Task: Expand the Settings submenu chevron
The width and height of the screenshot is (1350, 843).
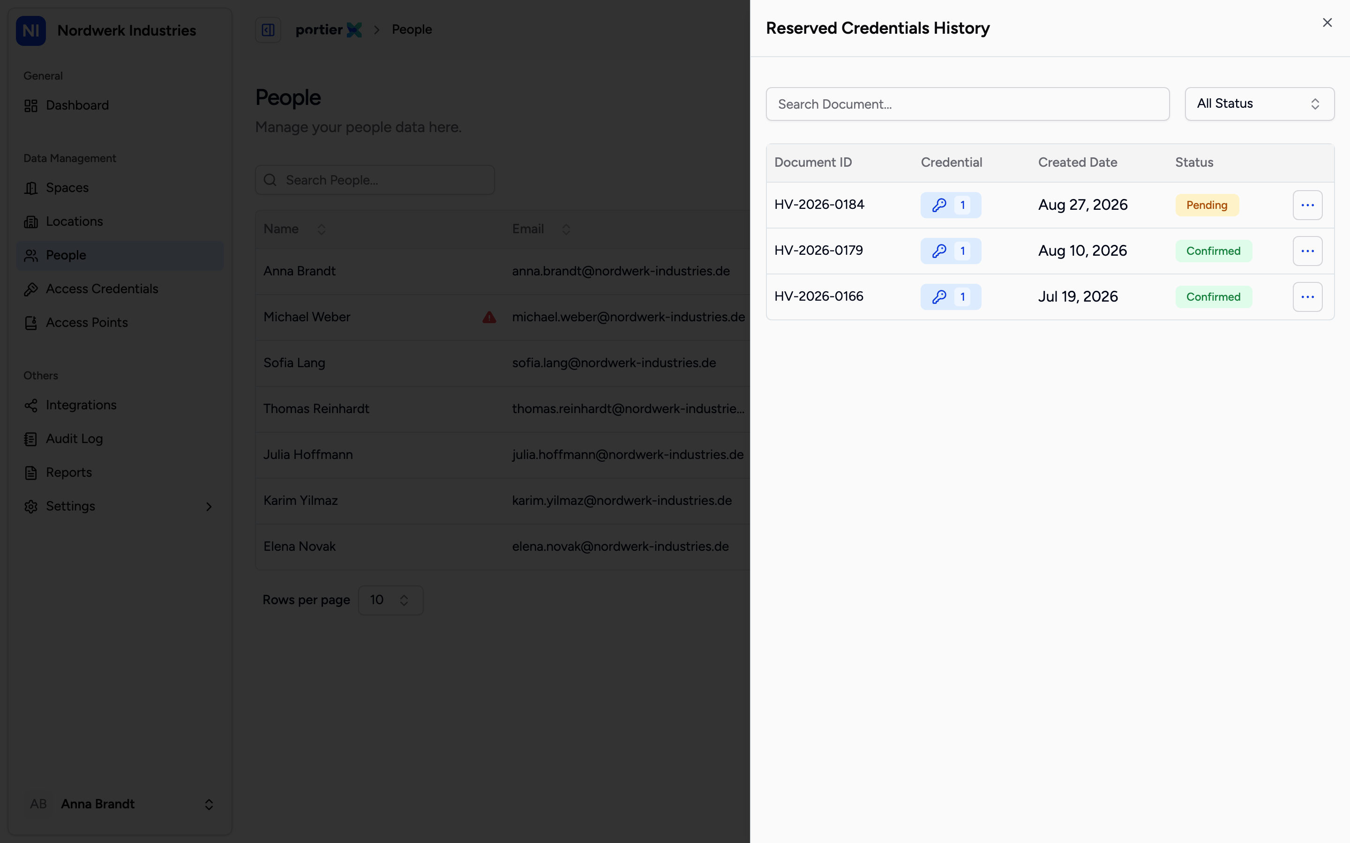Action: [x=209, y=506]
